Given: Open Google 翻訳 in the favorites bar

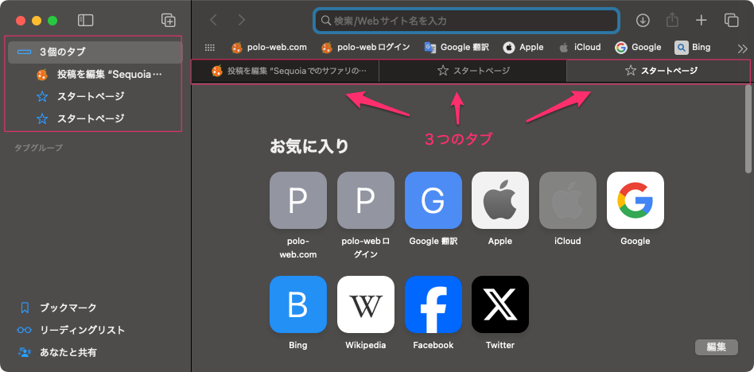Looking at the screenshot, I should point(456,48).
